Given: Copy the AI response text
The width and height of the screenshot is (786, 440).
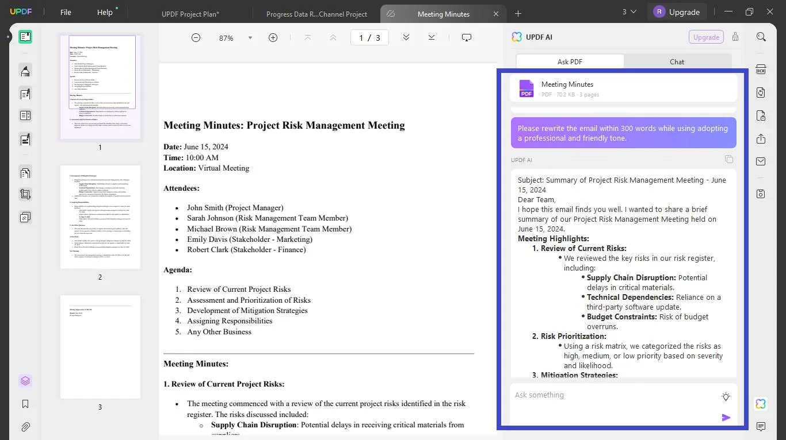Looking at the screenshot, I should click(x=729, y=159).
